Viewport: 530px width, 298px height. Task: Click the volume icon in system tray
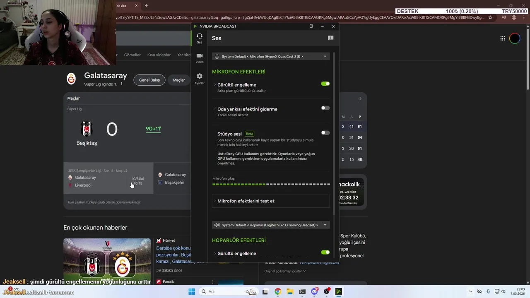pos(503,291)
